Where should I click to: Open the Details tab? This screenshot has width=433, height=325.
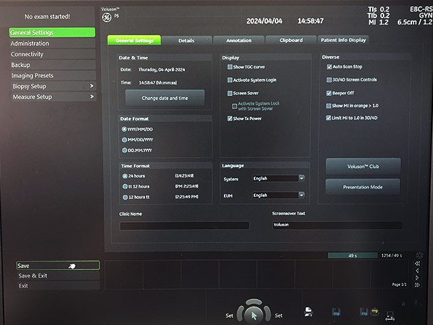point(187,41)
